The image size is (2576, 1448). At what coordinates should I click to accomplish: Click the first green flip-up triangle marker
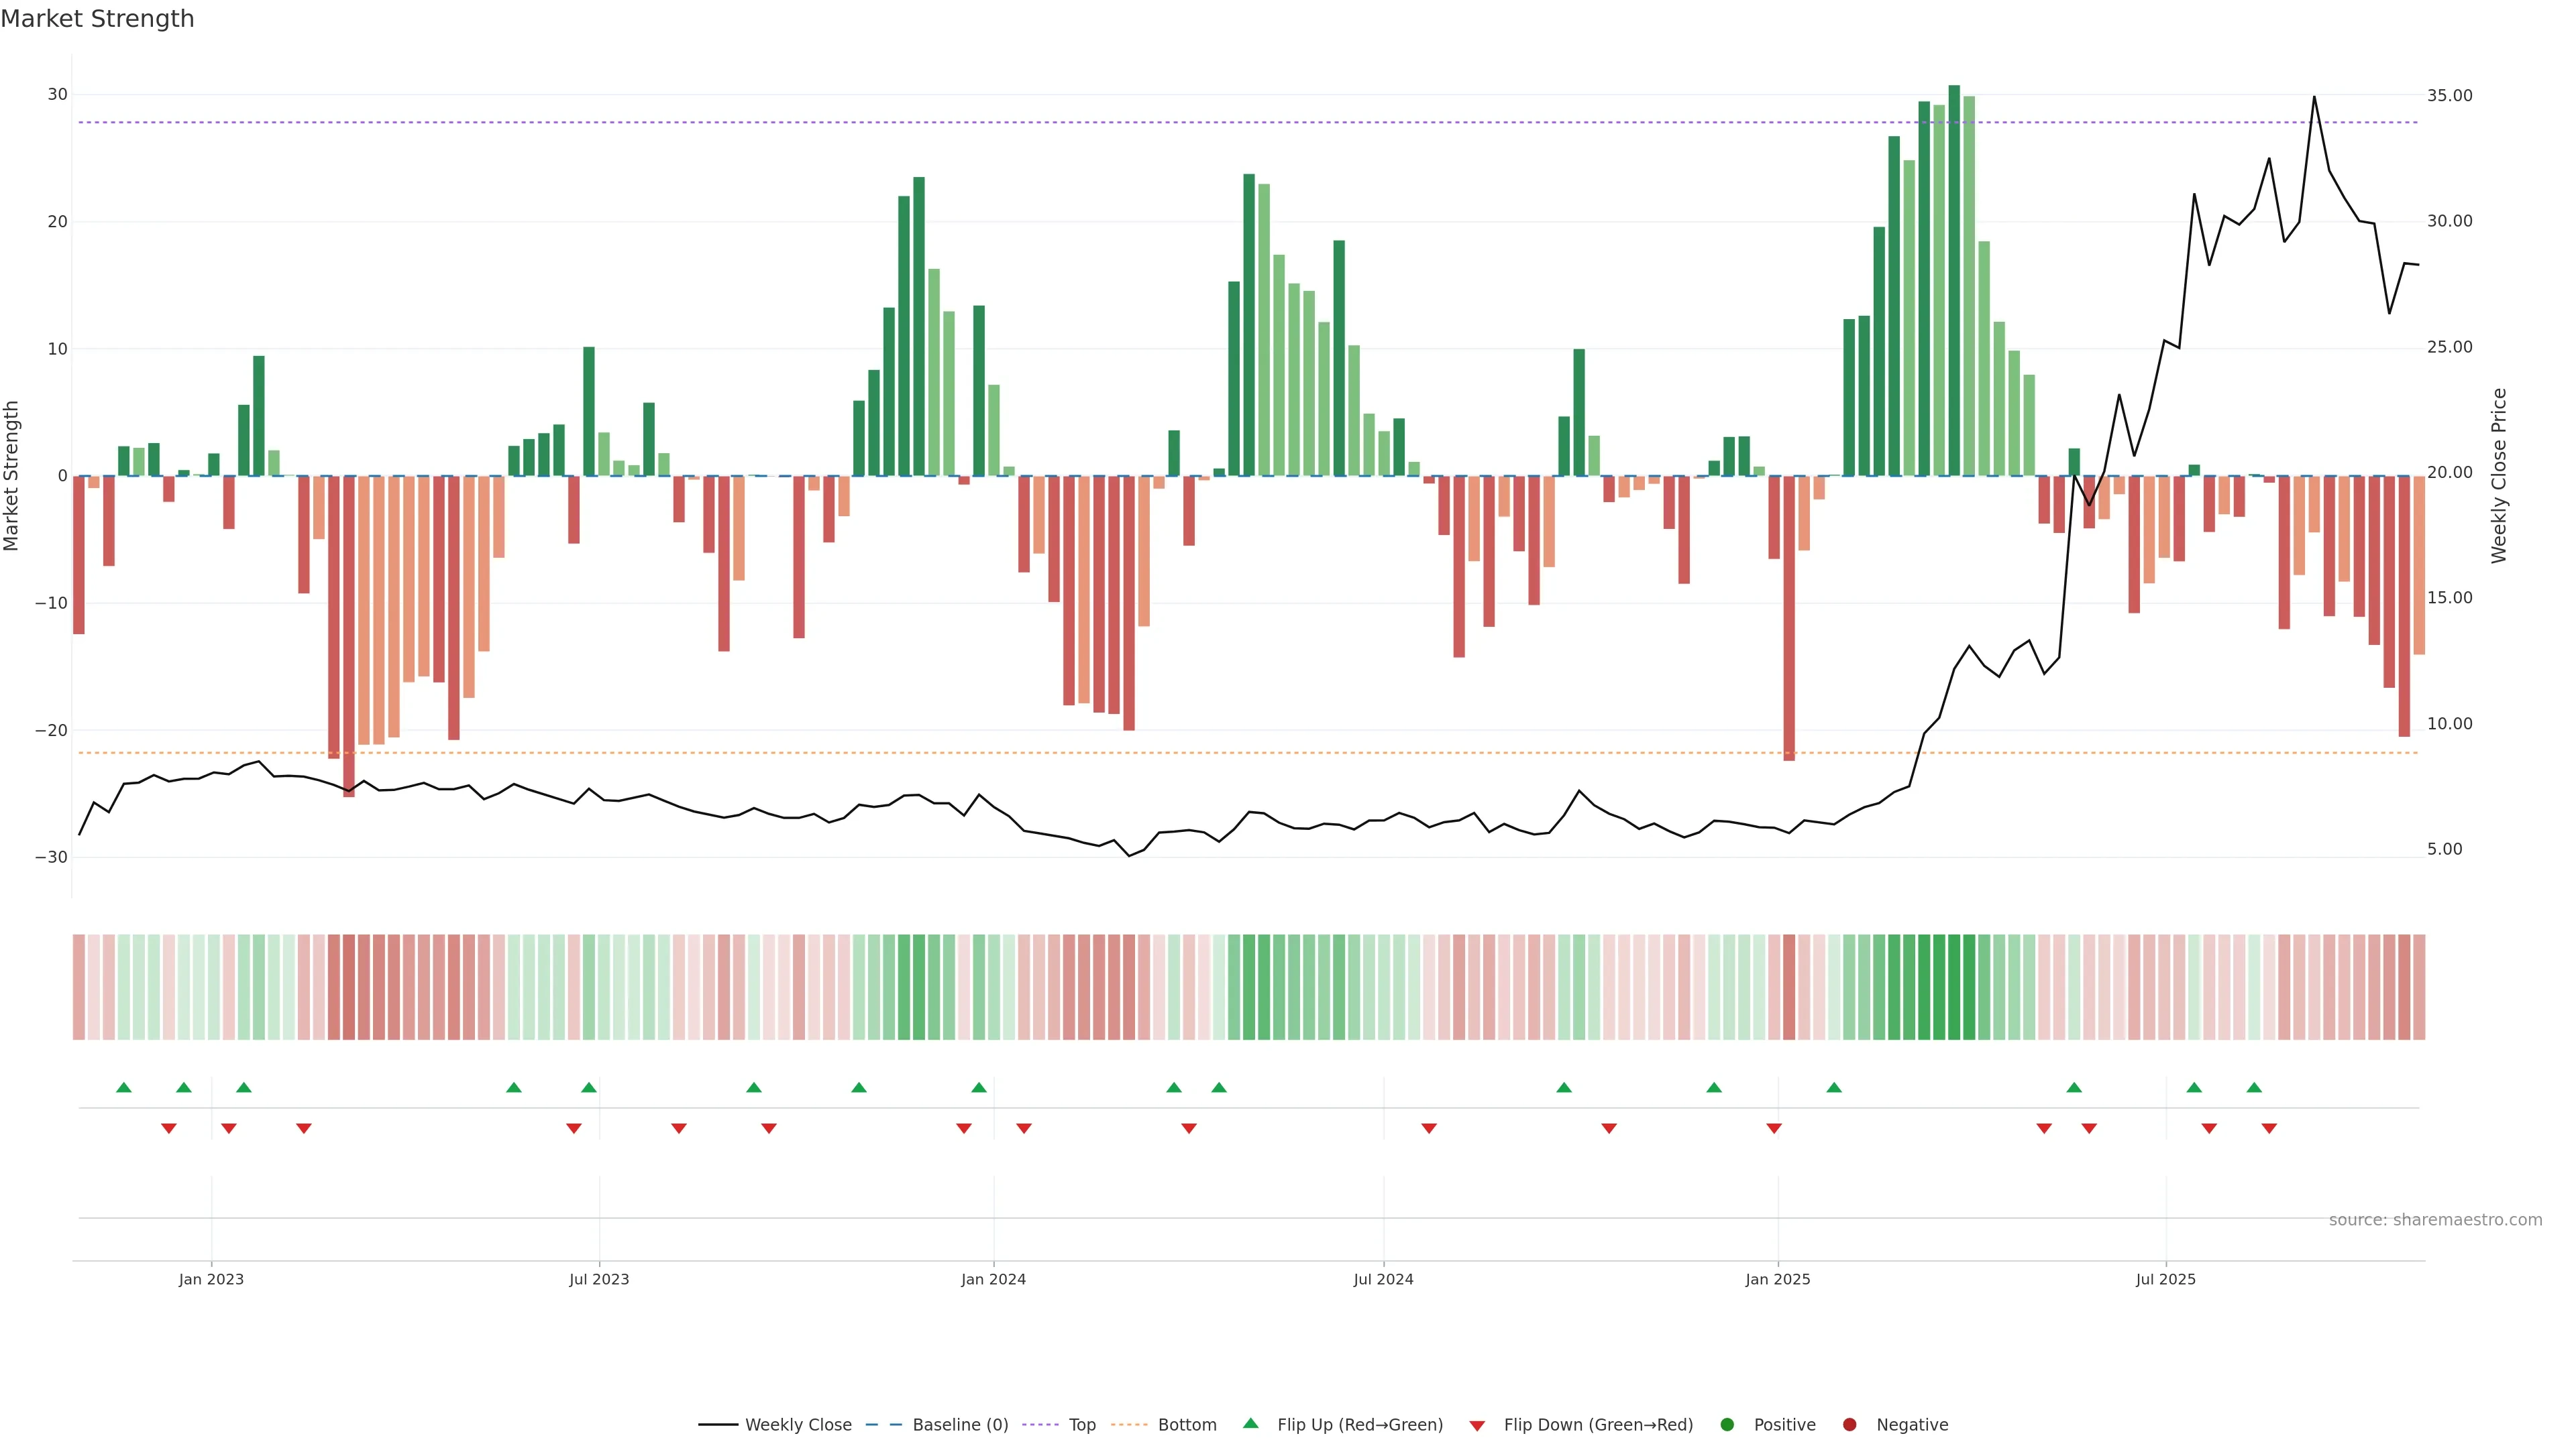point(124,1087)
